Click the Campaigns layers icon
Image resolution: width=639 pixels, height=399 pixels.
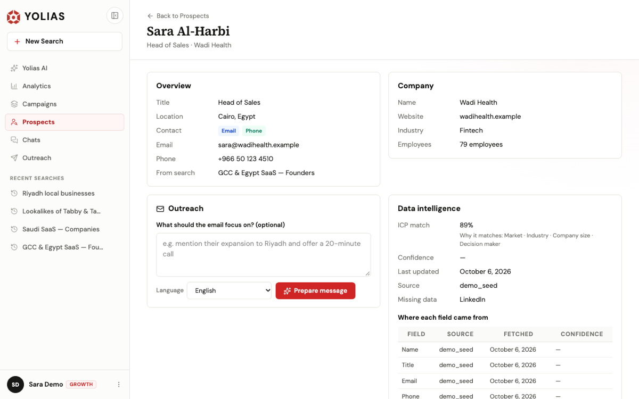point(14,104)
